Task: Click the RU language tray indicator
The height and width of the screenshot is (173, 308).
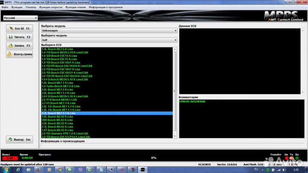Action: 256,169
